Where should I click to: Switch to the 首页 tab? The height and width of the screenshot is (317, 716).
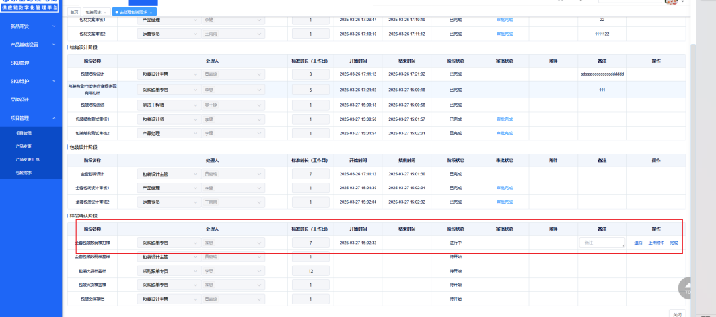tap(74, 13)
